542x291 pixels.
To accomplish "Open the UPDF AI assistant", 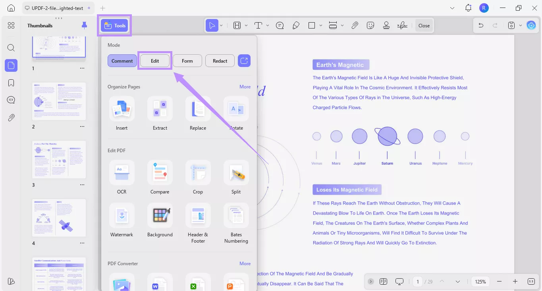I will point(531,25).
